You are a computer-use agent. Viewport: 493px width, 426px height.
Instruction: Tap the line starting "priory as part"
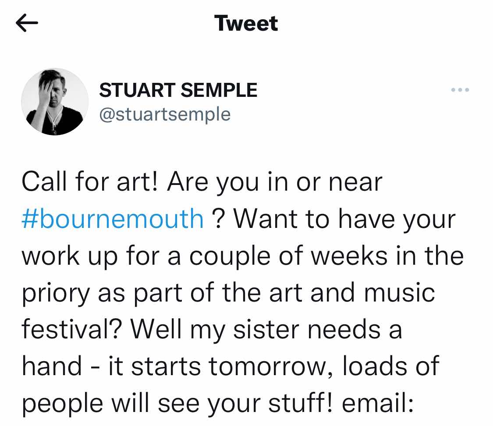pyautogui.click(x=228, y=293)
